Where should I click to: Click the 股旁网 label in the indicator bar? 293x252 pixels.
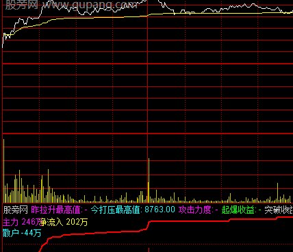point(15,210)
